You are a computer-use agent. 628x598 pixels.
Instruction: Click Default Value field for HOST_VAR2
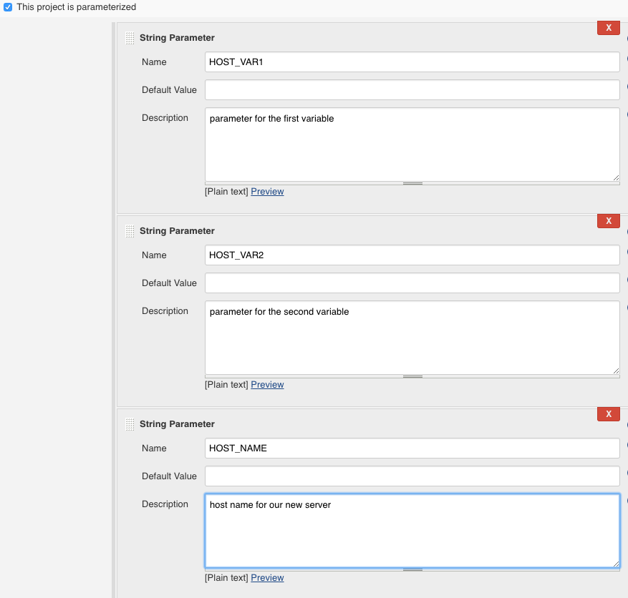click(x=412, y=283)
